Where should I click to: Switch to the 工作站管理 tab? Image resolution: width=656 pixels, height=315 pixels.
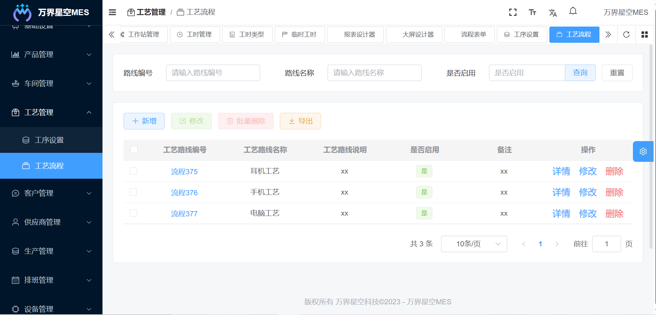(x=144, y=35)
